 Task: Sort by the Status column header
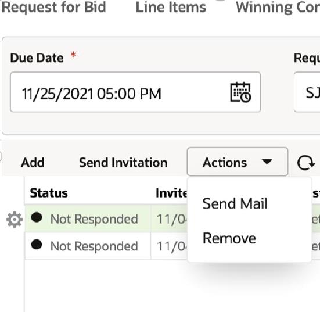(x=49, y=193)
